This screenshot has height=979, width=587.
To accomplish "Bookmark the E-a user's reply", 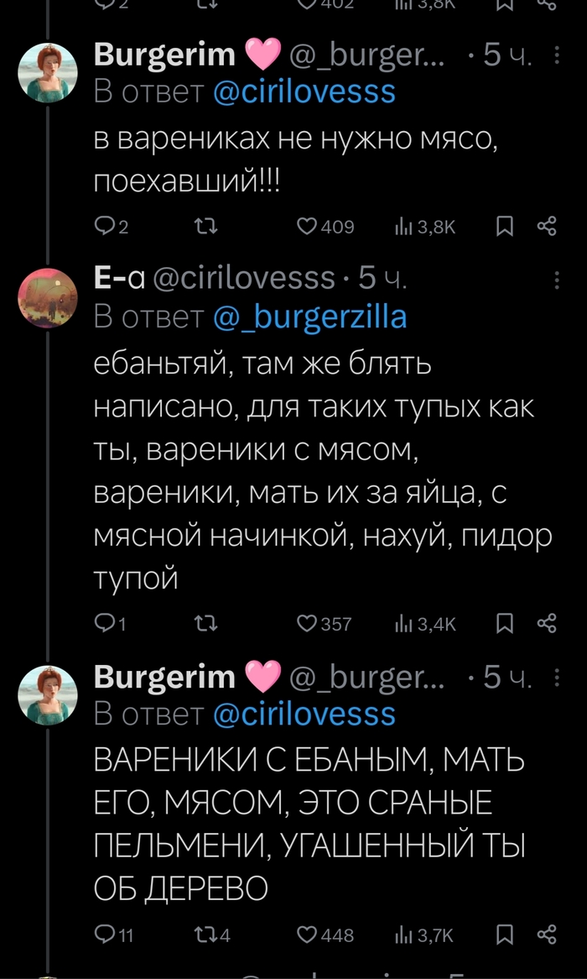I will [x=504, y=623].
